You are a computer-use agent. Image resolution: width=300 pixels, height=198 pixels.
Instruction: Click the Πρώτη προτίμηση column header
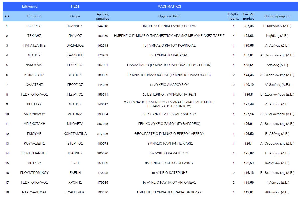click(277, 16)
